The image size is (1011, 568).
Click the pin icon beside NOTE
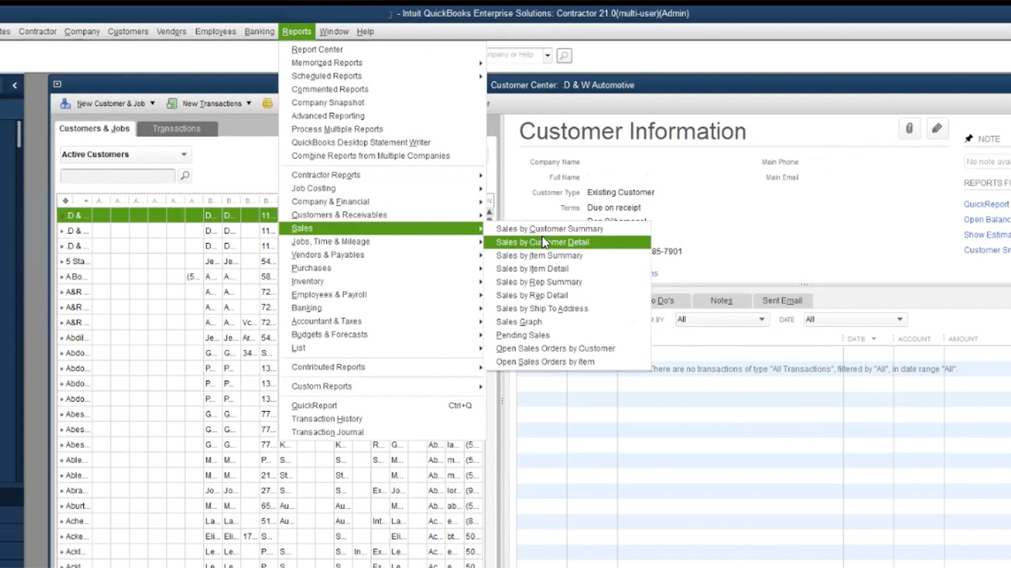[968, 138]
